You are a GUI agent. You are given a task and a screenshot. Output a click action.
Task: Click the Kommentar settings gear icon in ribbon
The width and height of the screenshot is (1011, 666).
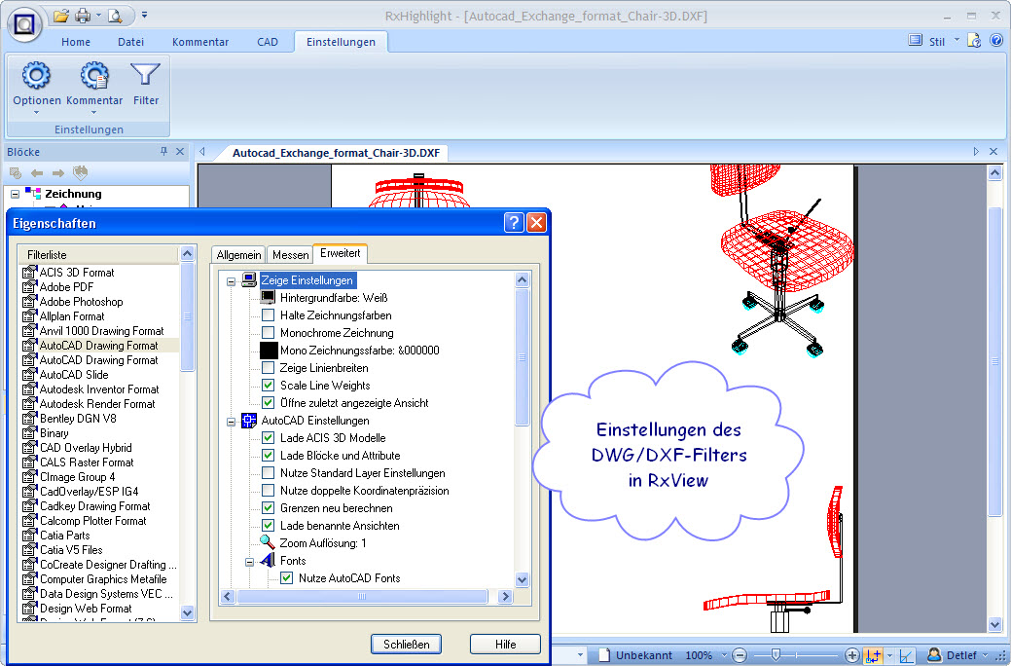coord(94,76)
